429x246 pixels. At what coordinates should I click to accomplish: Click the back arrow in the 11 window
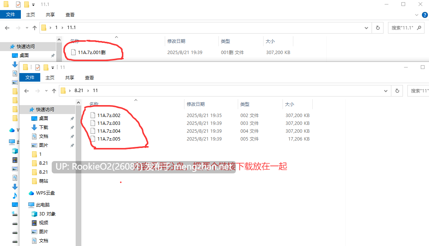(26, 91)
